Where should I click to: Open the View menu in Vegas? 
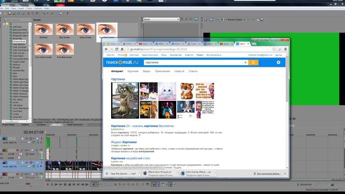pos(13,9)
